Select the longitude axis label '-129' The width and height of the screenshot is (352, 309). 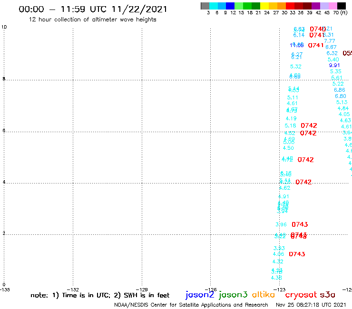pos(142,290)
